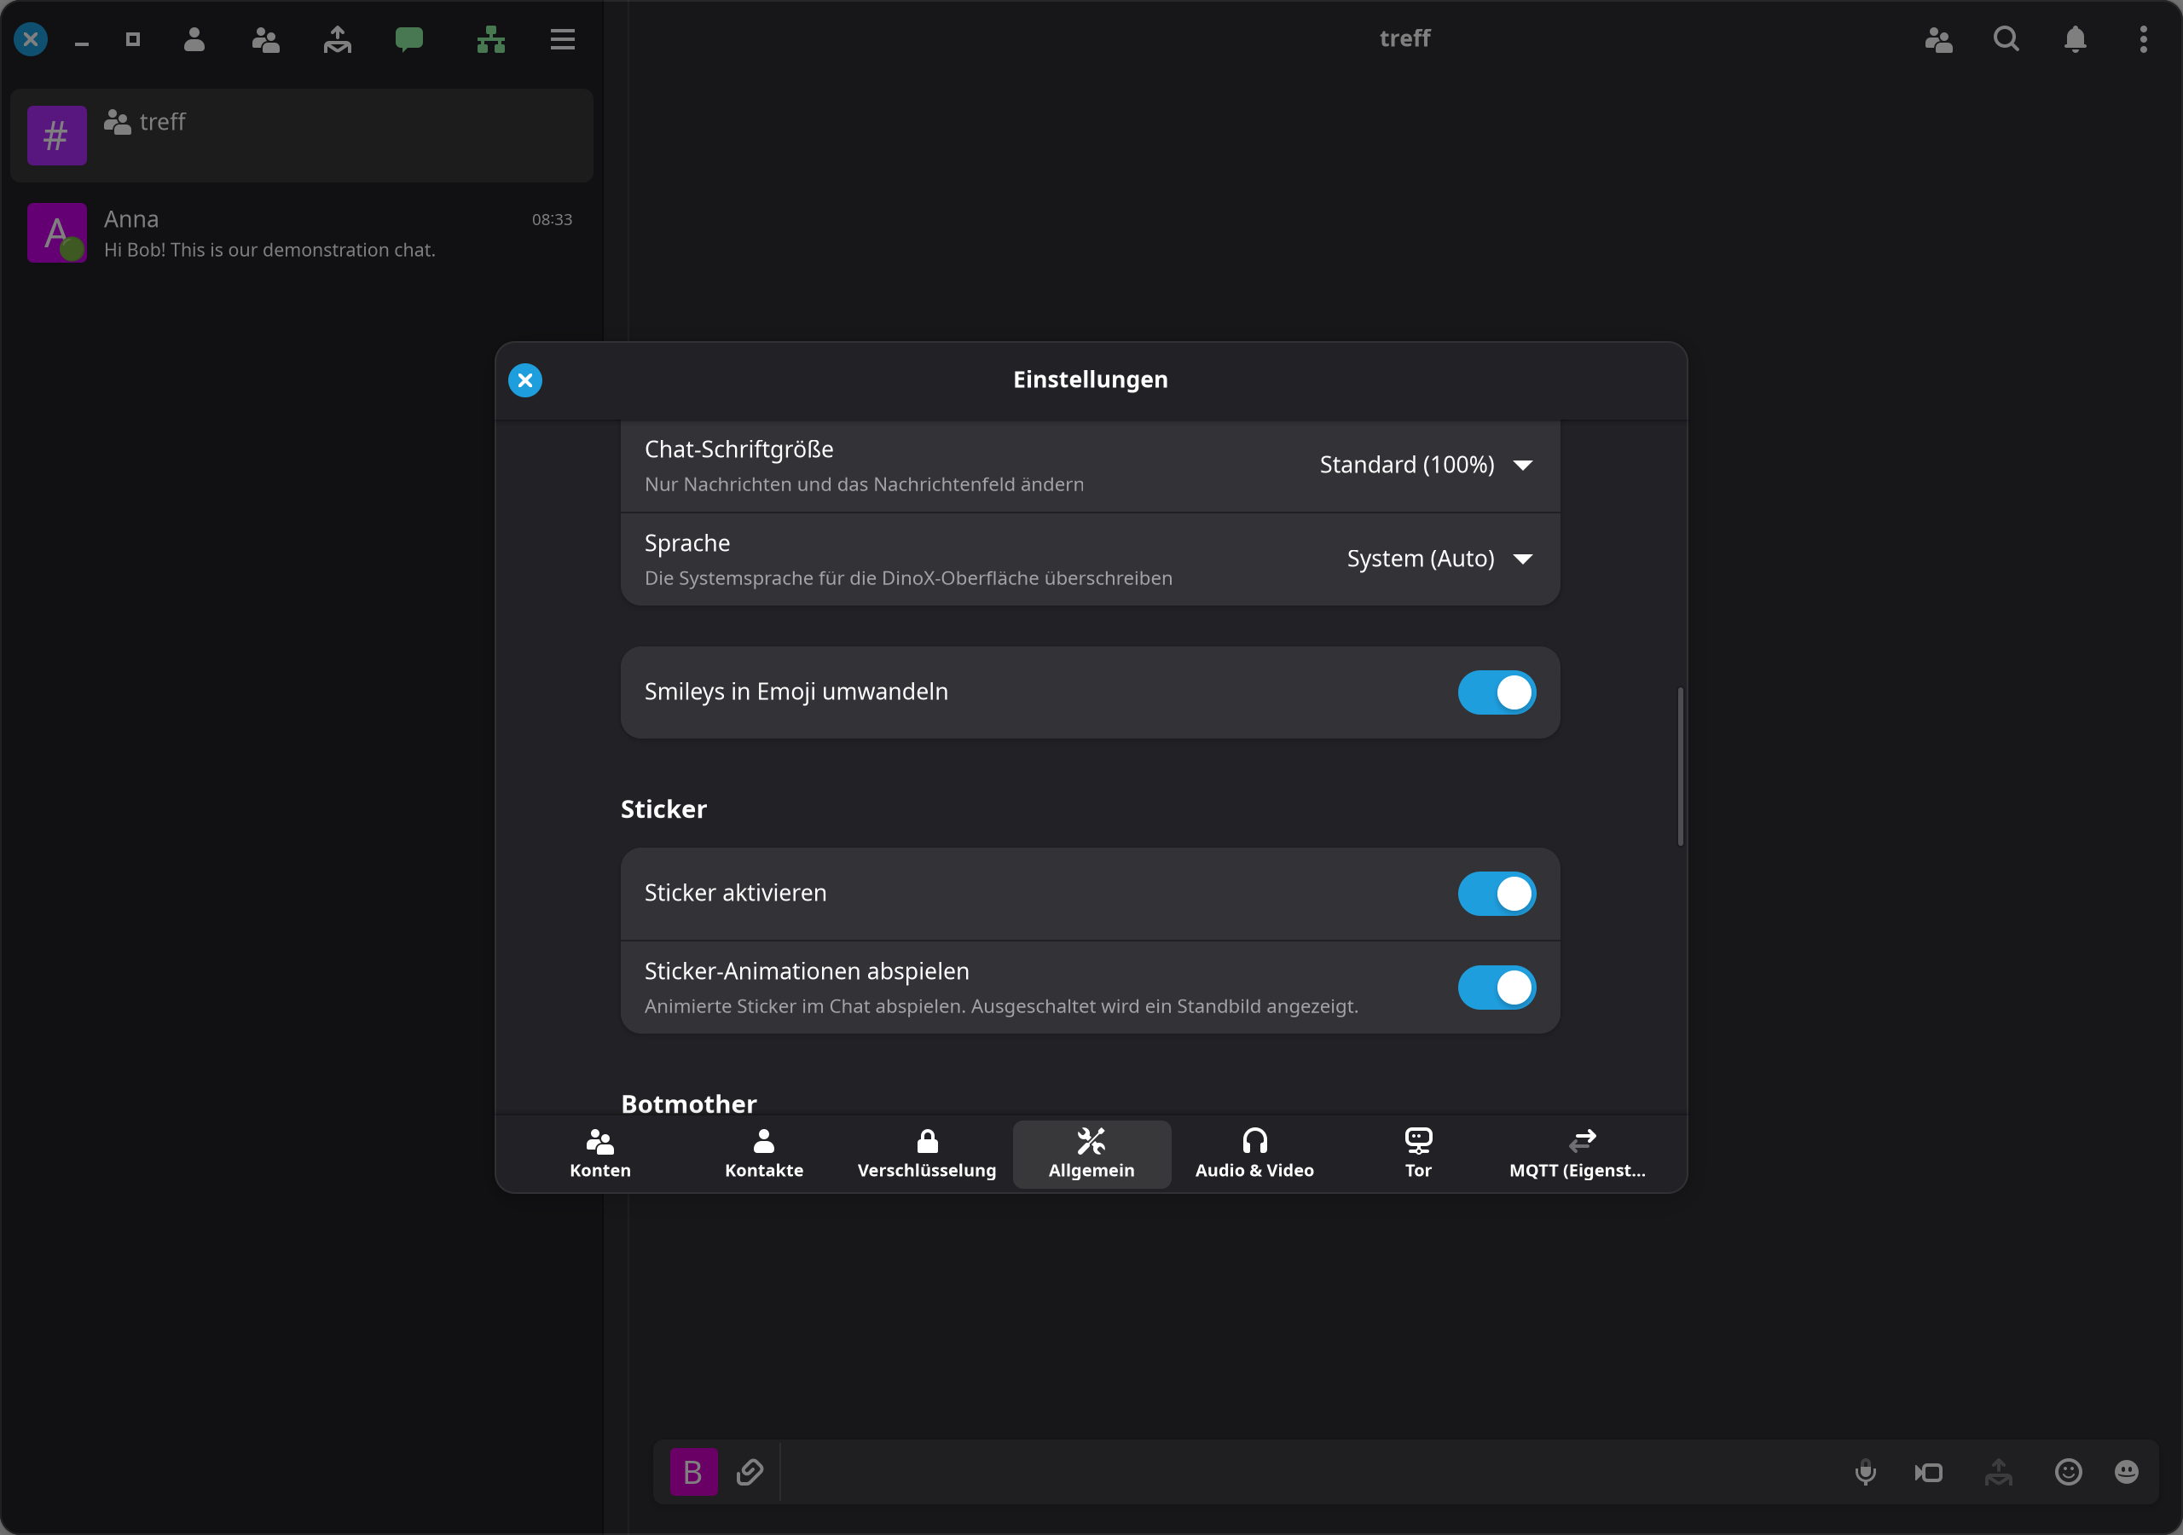Turn off Sticker-Animationen abspielen switch
The height and width of the screenshot is (1535, 2183).
pos(1497,988)
